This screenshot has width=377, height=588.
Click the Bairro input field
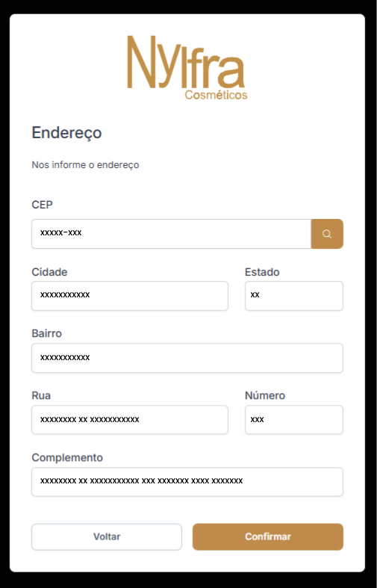click(187, 358)
